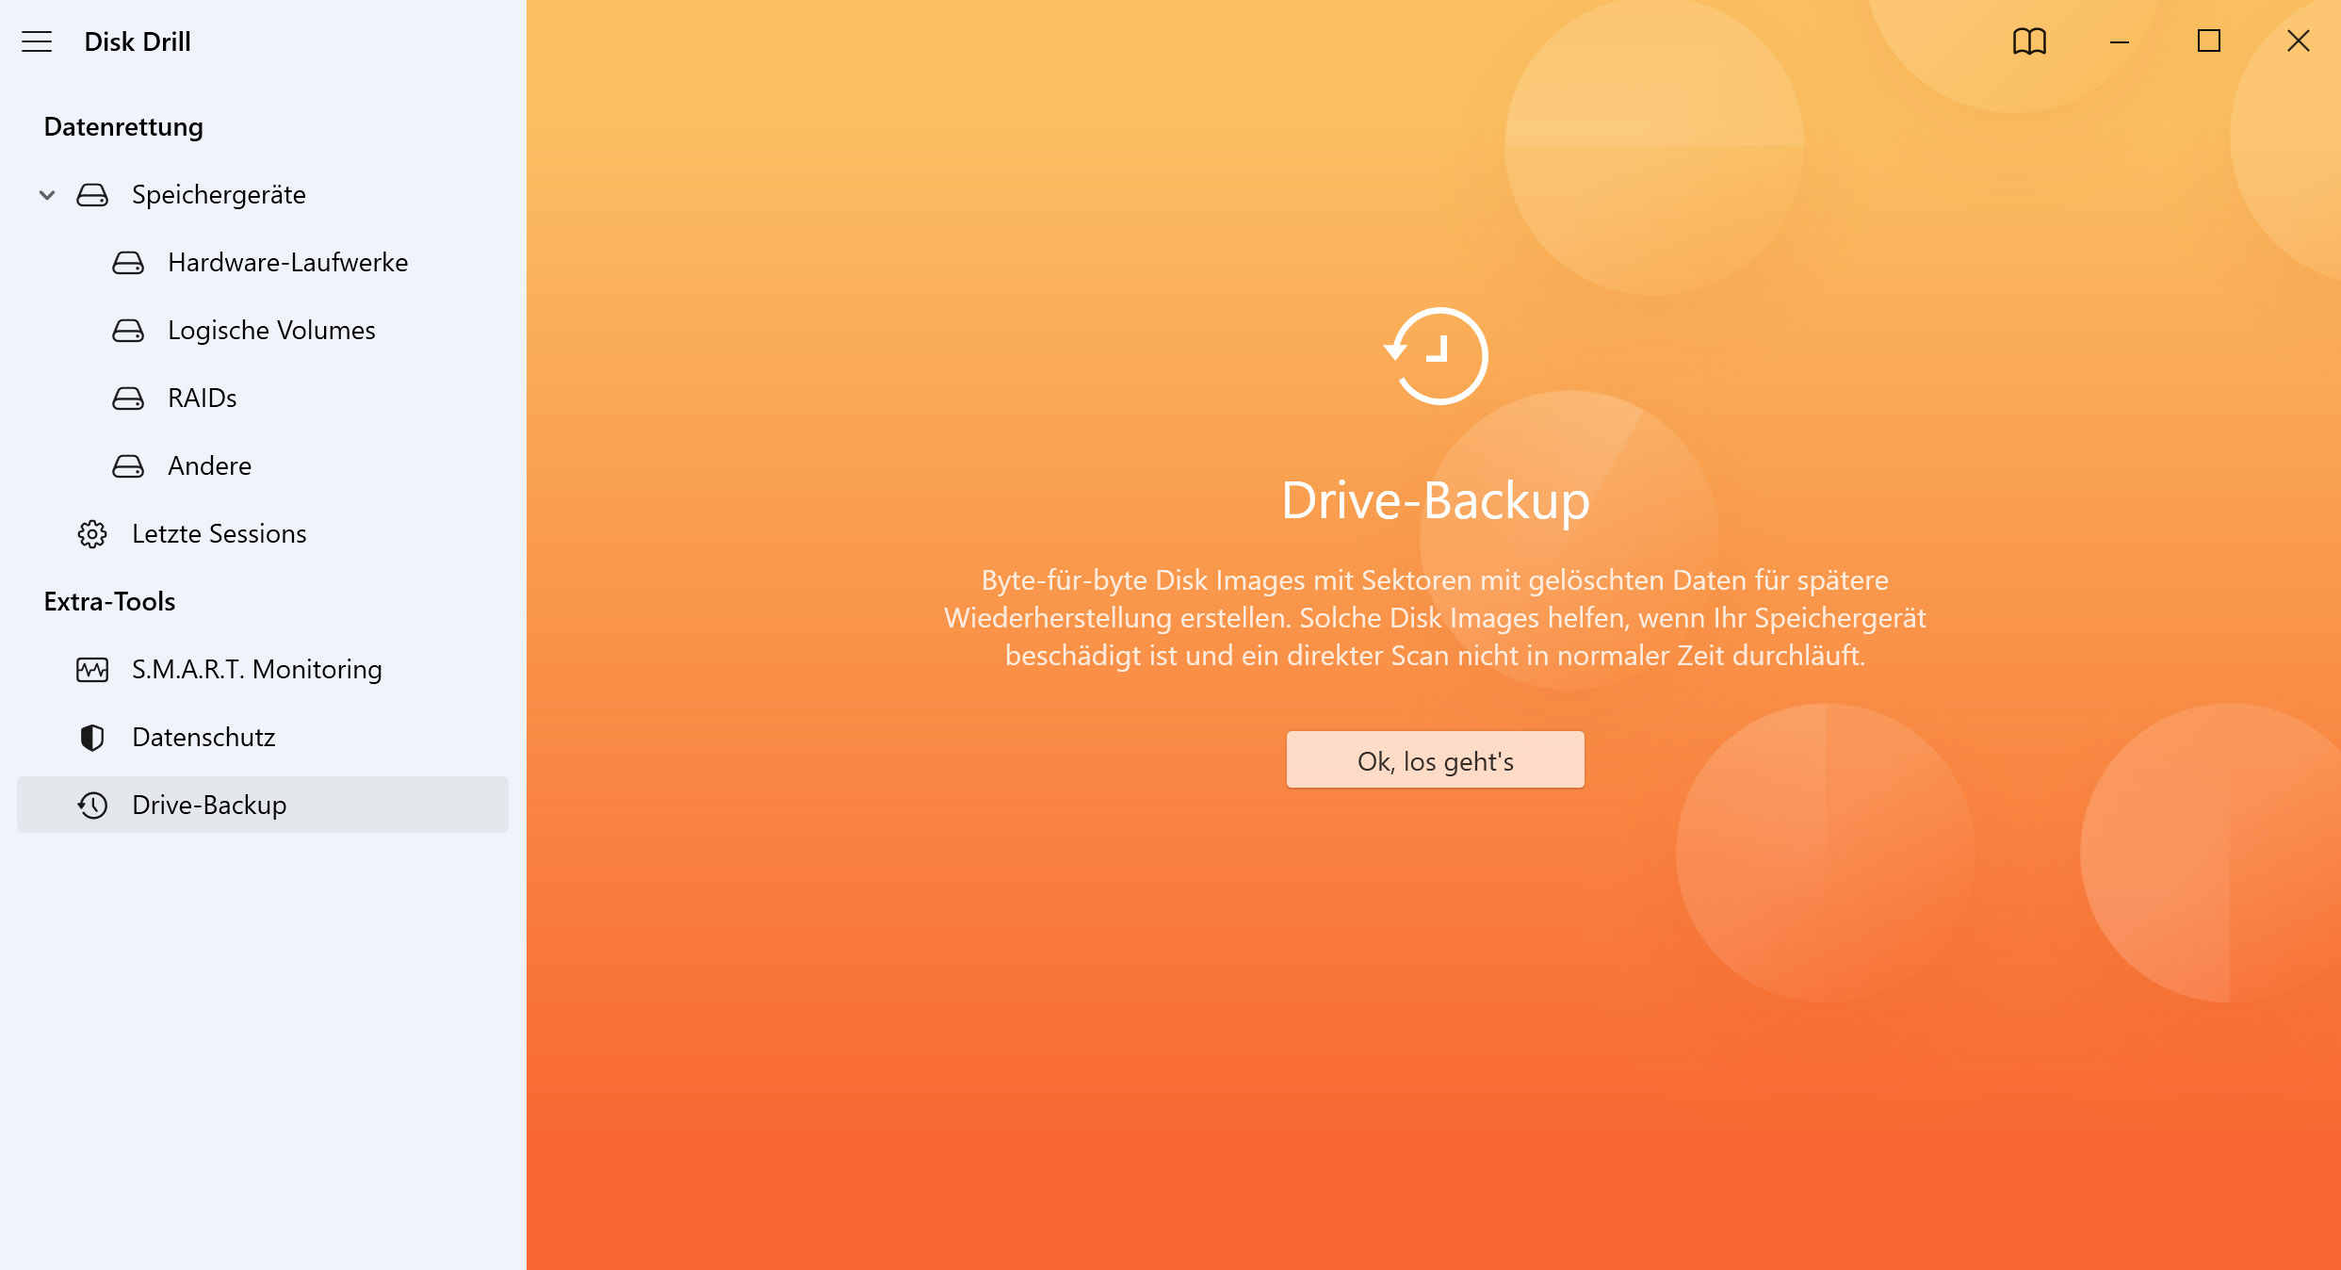Click the Andere drive icon
This screenshot has height=1270, width=2341.
[128, 466]
